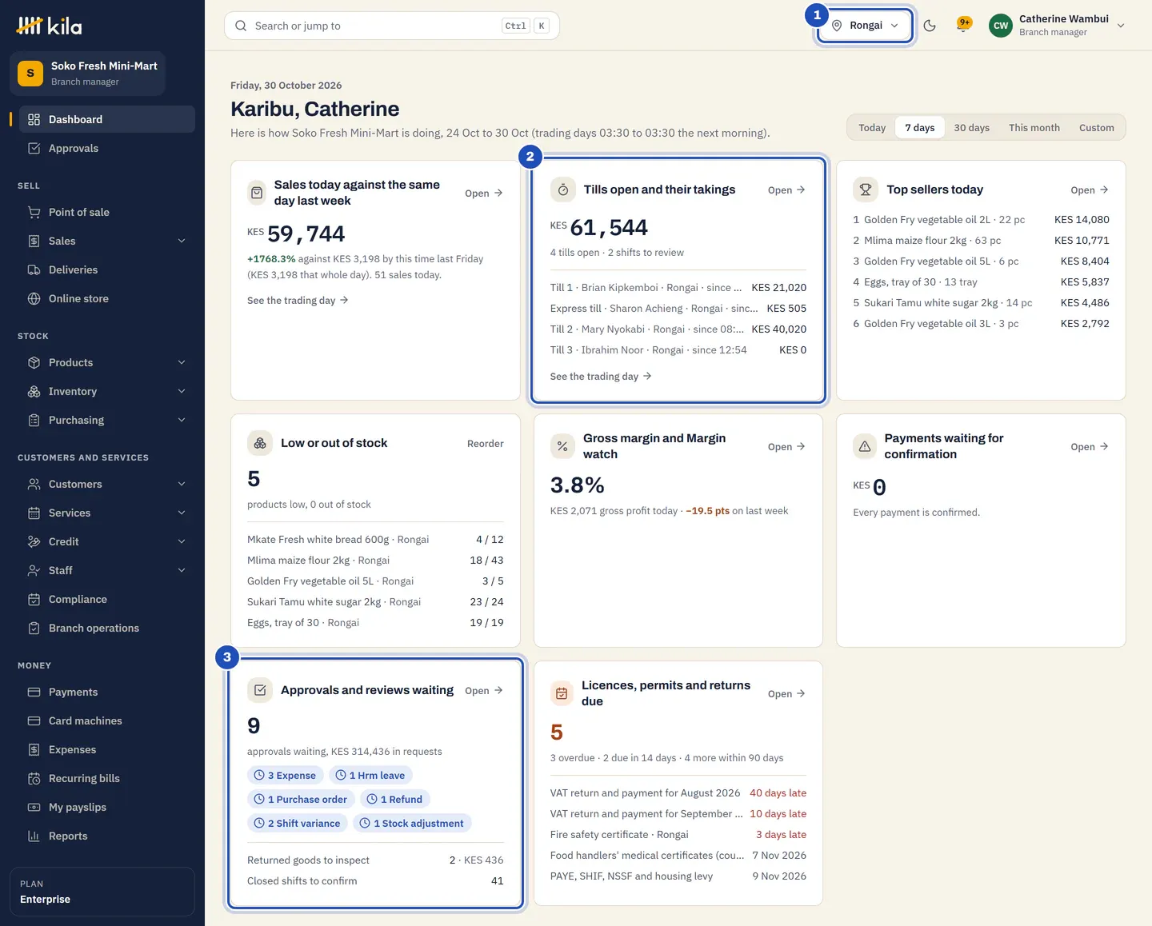Click the 1 Stock adjustment chip
The width and height of the screenshot is (1152, 926).
click(412, 823)
